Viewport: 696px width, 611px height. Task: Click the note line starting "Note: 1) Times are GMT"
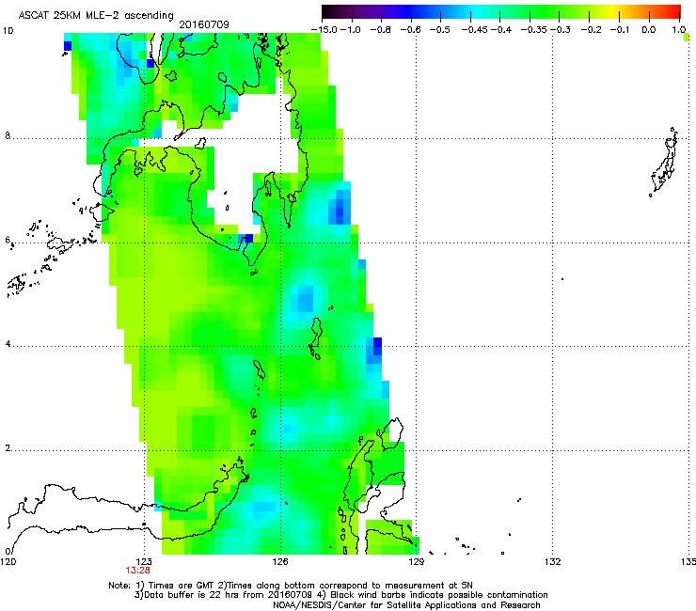pos(291,586)
